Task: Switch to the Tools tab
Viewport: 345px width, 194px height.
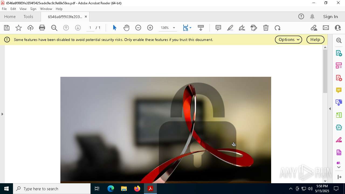Action: click(x=28, y=17)
